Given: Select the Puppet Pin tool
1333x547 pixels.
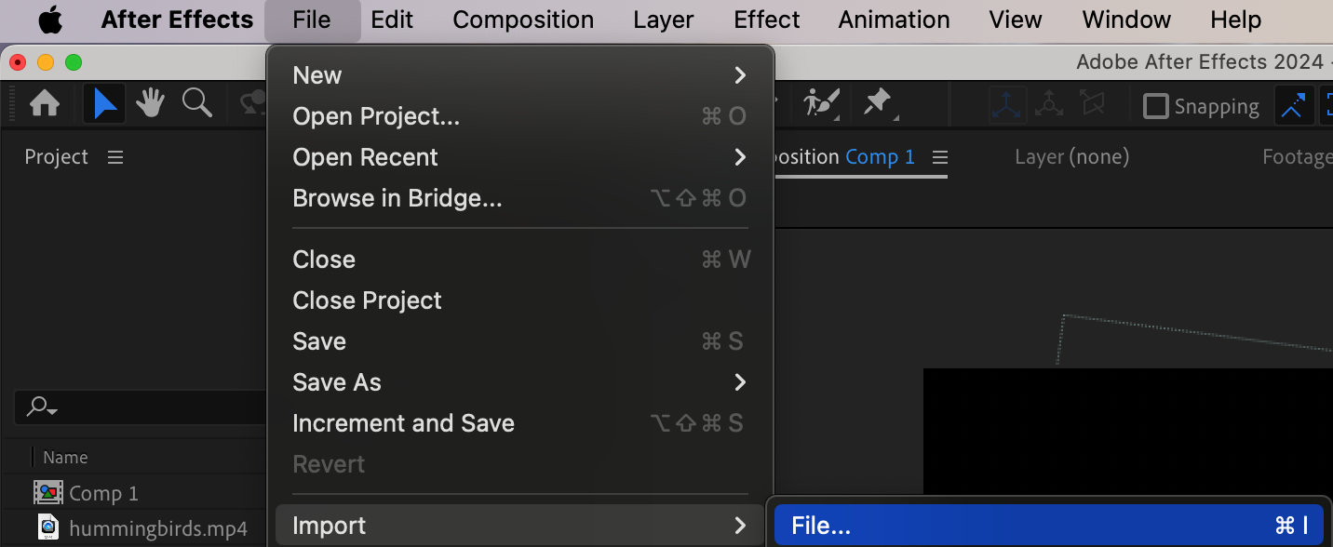Looking at the screenshot, I should (x=878, y=104).
